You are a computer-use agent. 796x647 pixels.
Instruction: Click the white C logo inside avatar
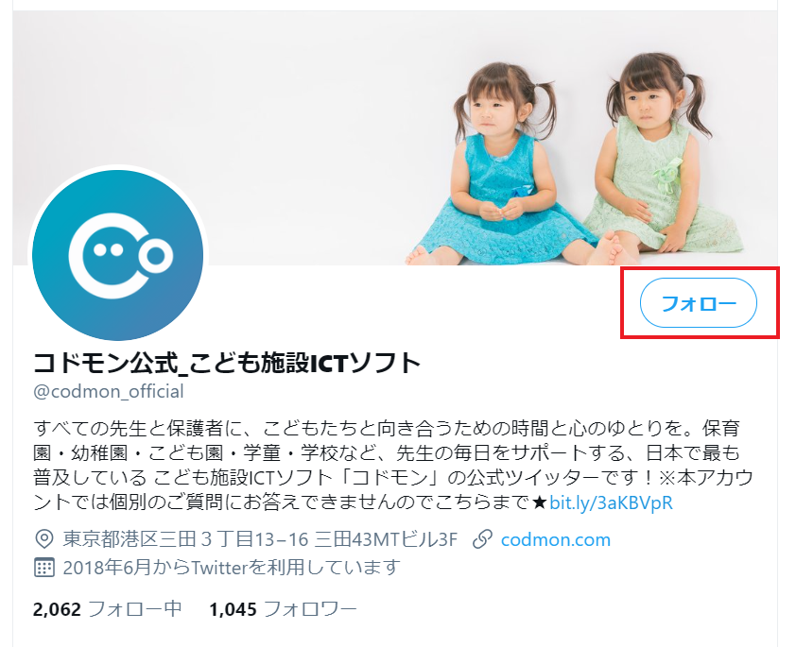click(x=121, y=256)
